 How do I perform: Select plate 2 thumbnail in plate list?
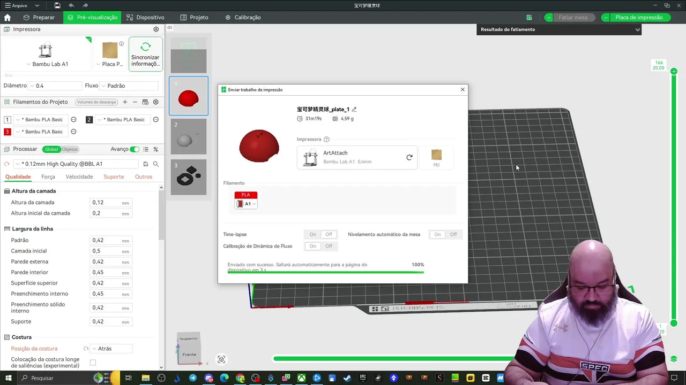[x=189, y=136]
